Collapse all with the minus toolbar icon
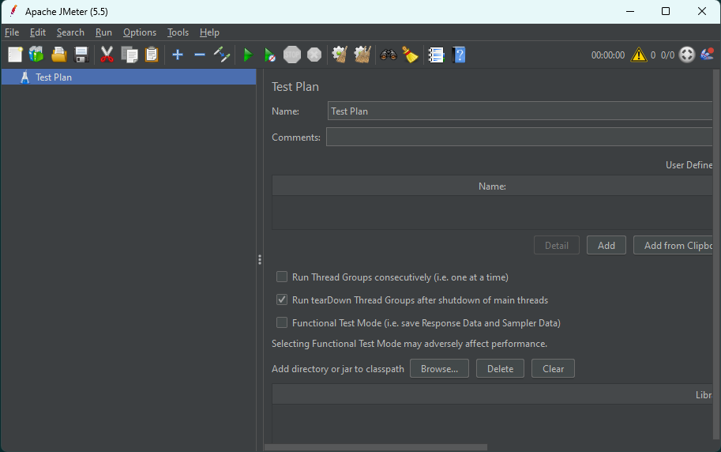 pos(200,55)
